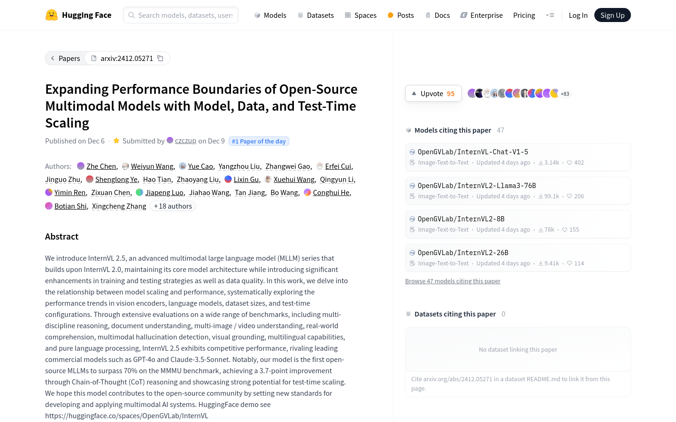The height and width of the screenshot is (422, 676).
Task: Open Botian Shi author link
Action: coord(70,206)
